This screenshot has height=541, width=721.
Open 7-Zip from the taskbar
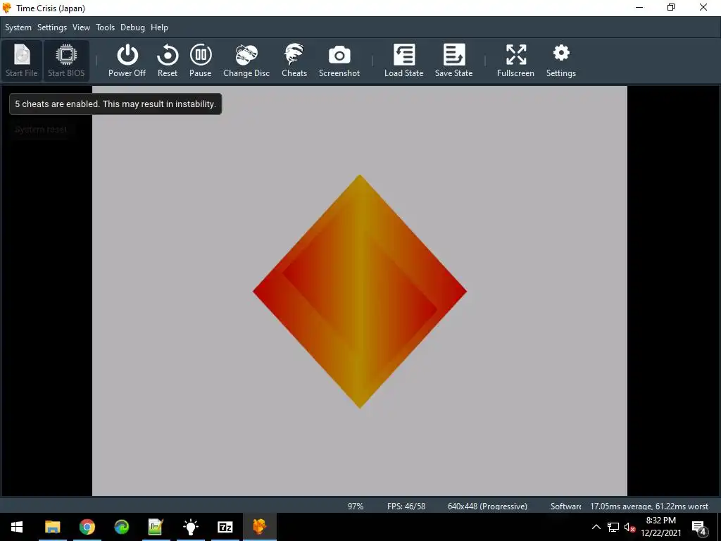pyautogui.click(x=225, y=527)
